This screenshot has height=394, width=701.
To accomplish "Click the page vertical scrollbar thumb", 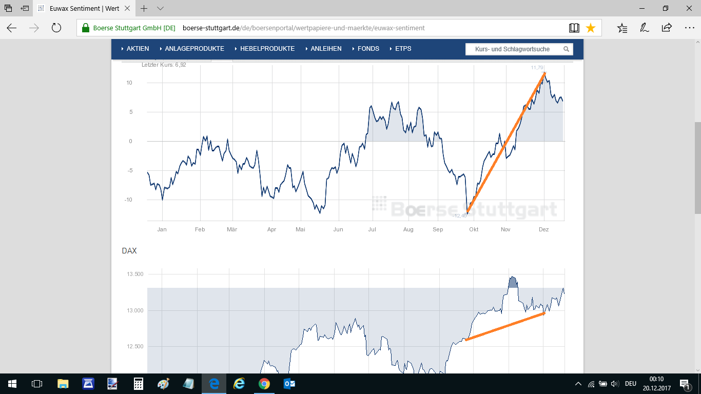I will click(x=697, y=168).
